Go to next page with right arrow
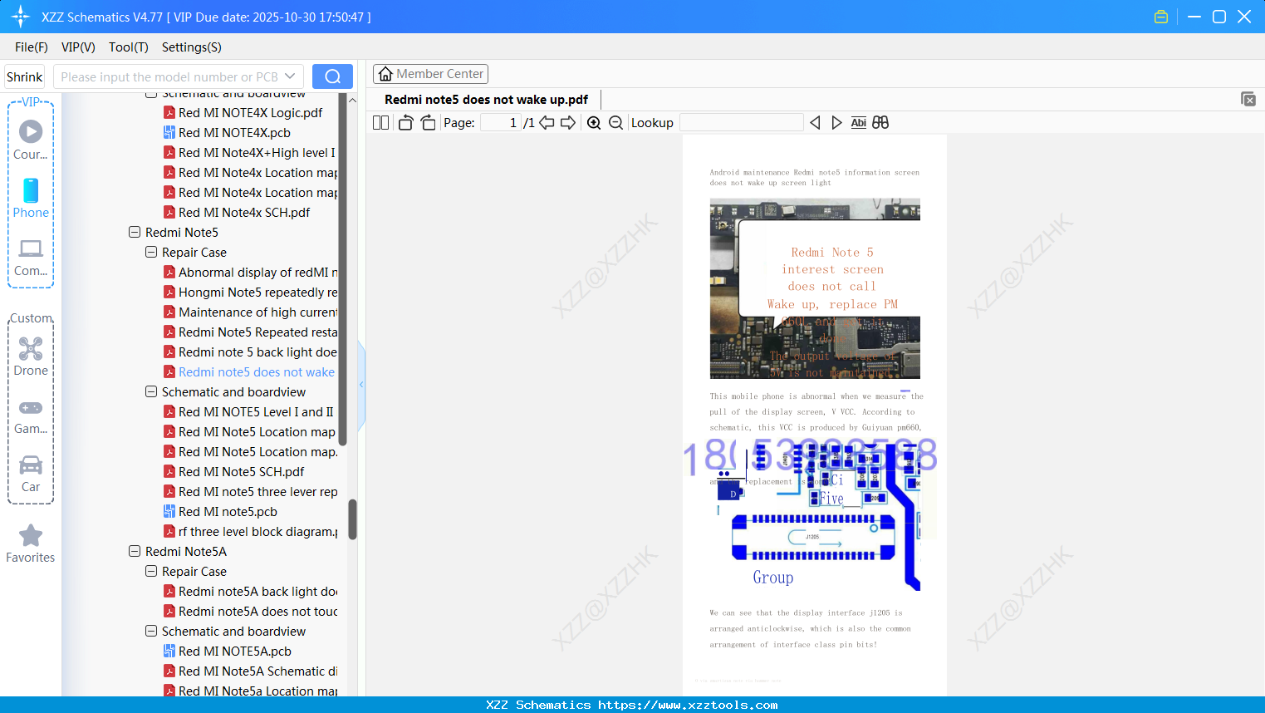 (568, 123)
